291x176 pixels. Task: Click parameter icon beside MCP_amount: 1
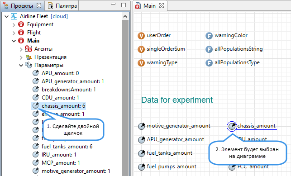[35, 163]
